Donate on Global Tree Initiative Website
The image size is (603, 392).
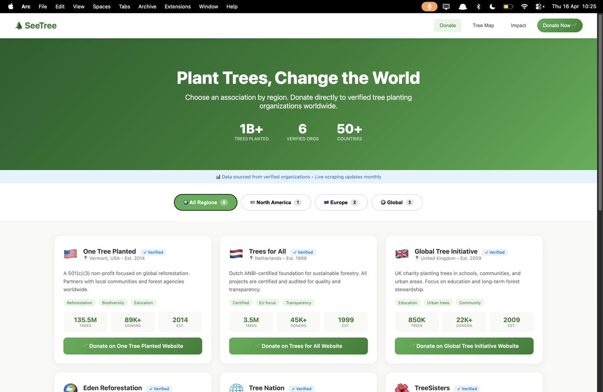[464, 346]
